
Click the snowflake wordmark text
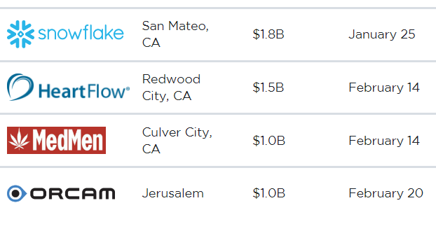pyautogui.click(x=81, y=33)
